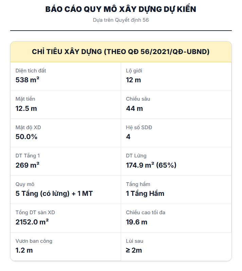The height and width of the screenshot is (271, 242).
Task: Select the 'DT Tầng 1' value 269 m²
Action: [27, 165]
